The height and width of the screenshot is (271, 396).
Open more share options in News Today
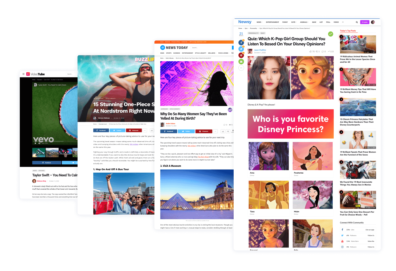[215, 131]
